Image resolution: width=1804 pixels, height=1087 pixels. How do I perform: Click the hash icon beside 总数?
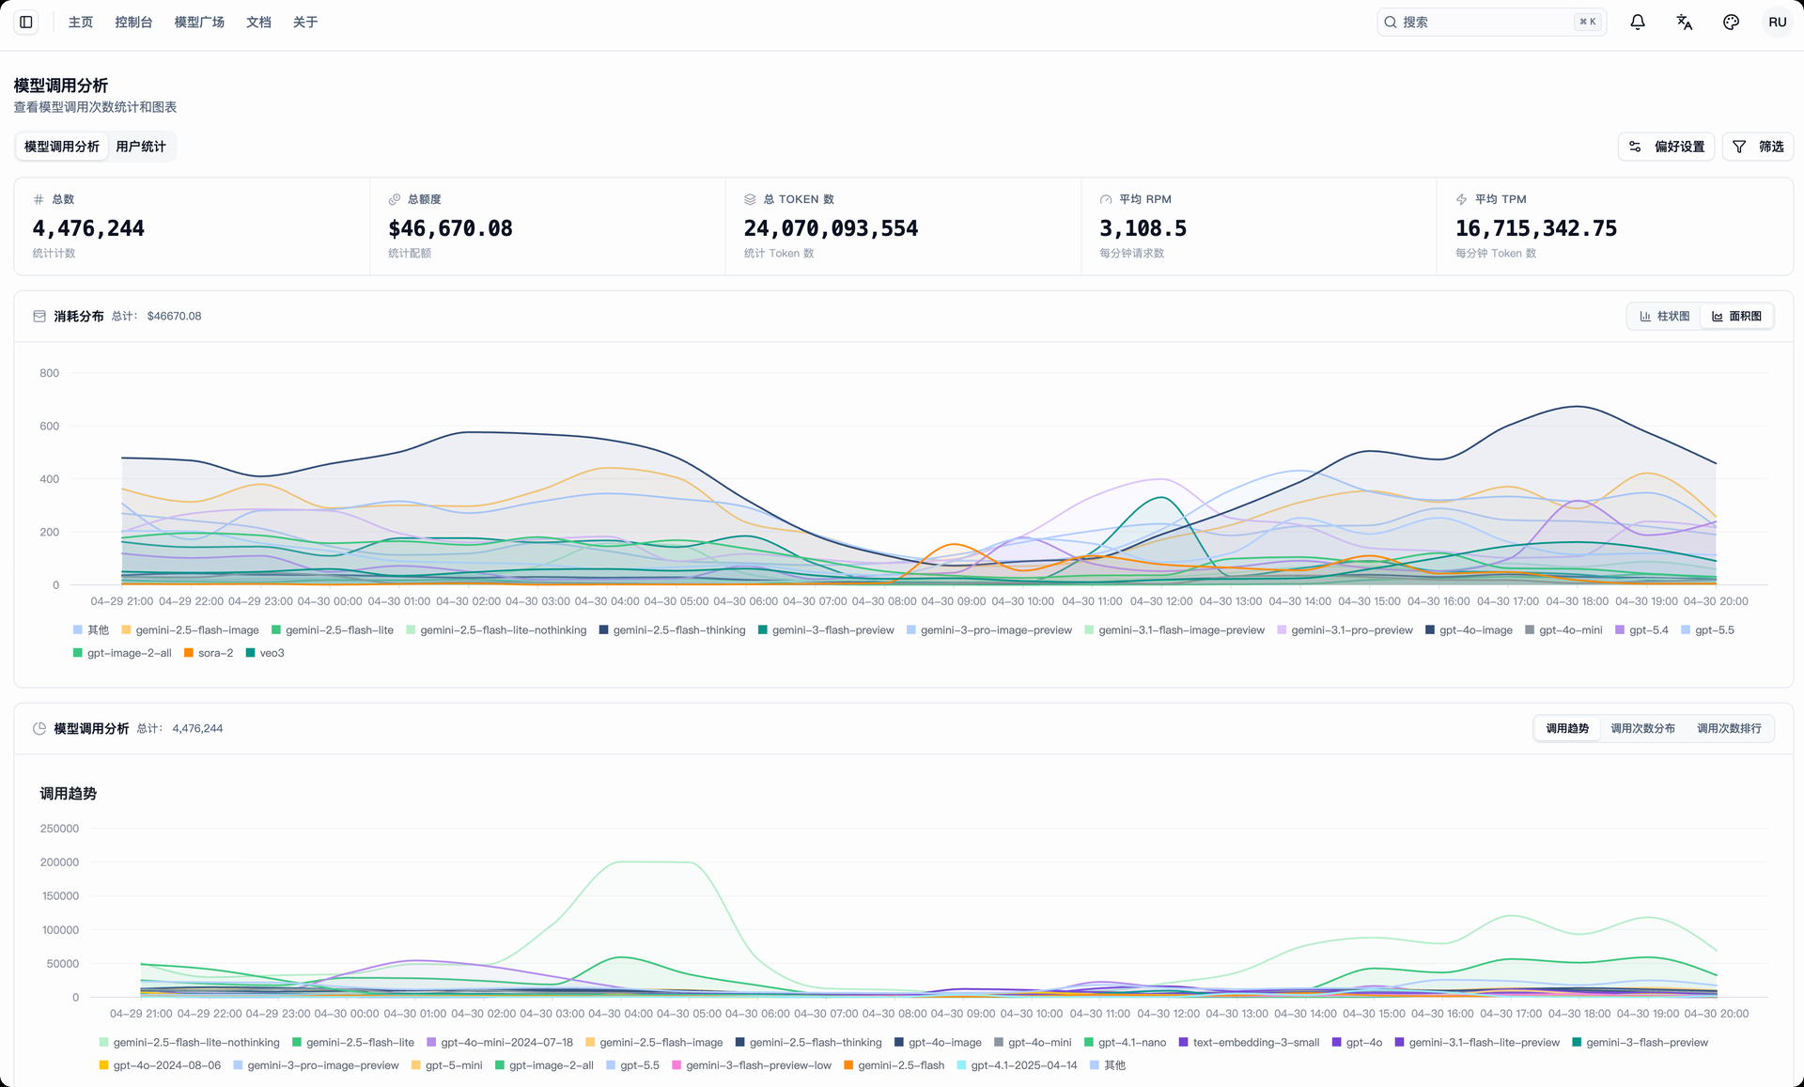pyautogui.click(x=39, y=199)
